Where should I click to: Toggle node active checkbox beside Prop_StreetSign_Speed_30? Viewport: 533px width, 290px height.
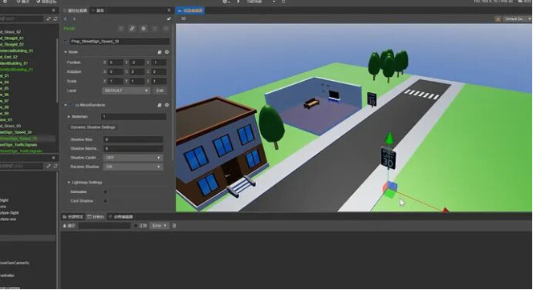[67, 42]
